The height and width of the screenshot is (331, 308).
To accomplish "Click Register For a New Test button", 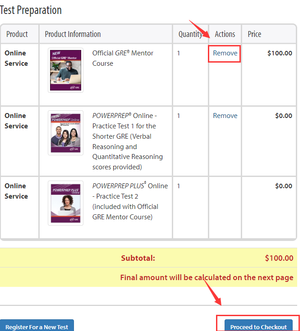I will (37, 325).
